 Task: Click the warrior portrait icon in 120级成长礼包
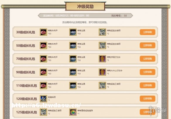[43, 99]
